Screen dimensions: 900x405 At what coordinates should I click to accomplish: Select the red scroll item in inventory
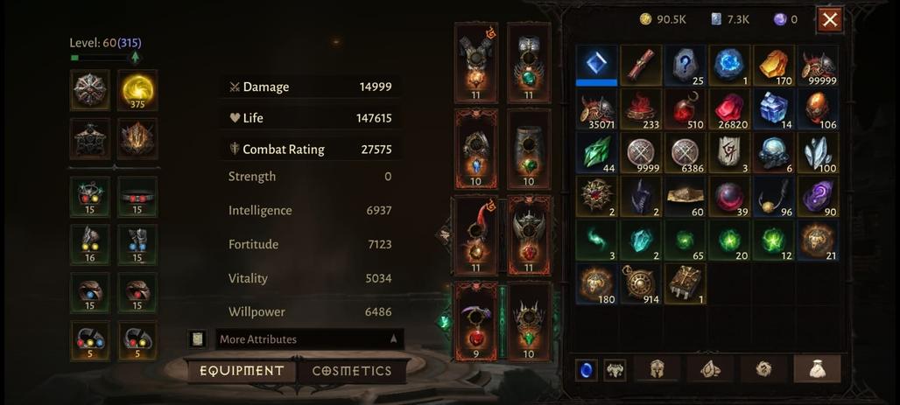641,66
